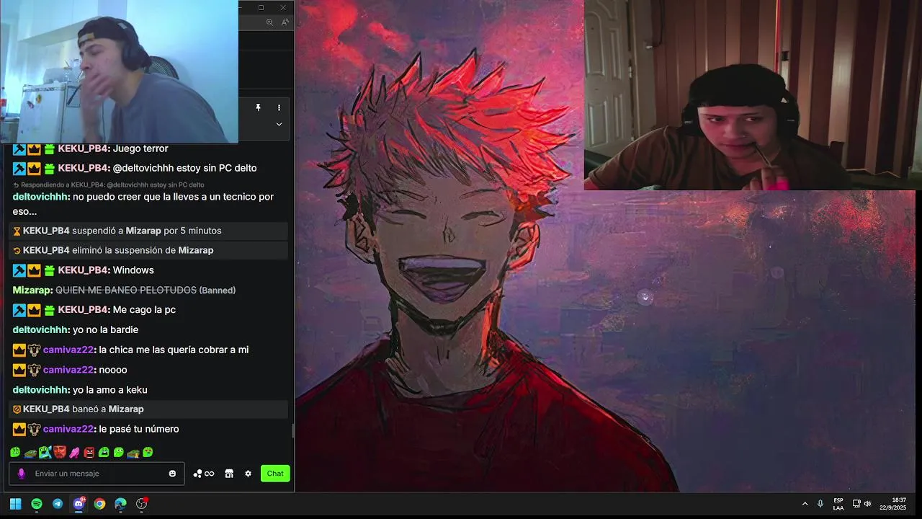Toggle the system tray microphone icon
The height and width of the screenshot is (519, 922).
[820, 504]
